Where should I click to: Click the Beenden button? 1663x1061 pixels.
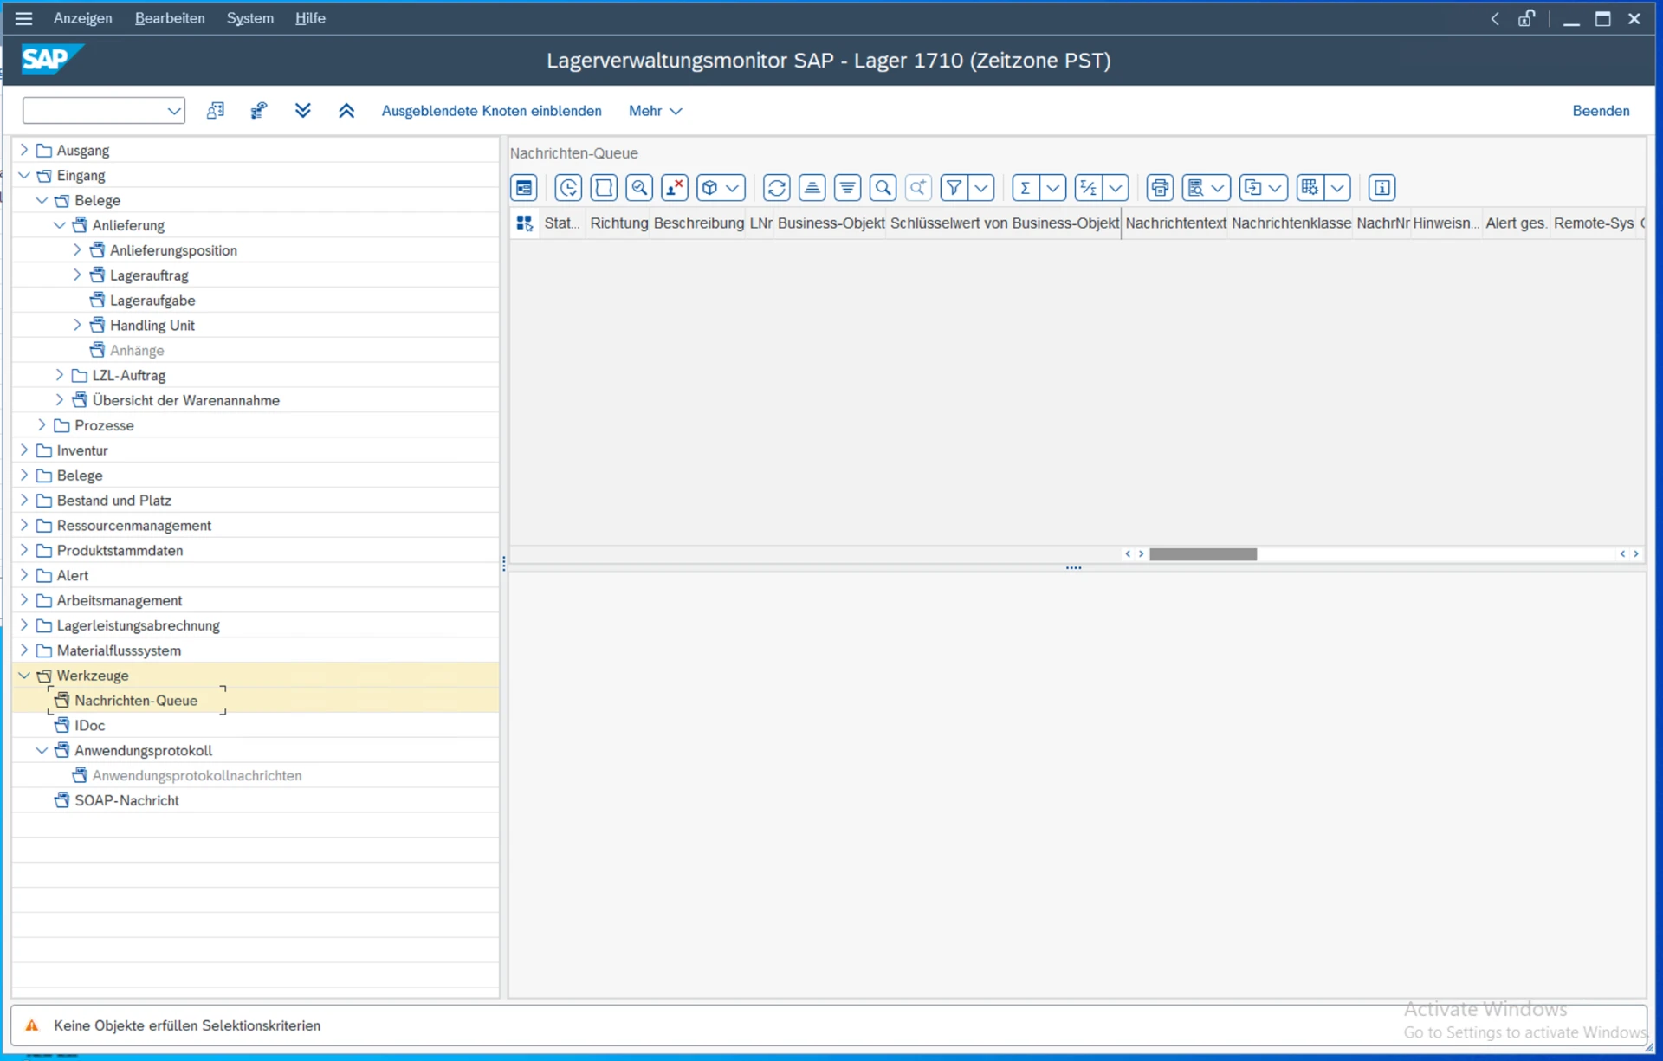[1601, 111]
